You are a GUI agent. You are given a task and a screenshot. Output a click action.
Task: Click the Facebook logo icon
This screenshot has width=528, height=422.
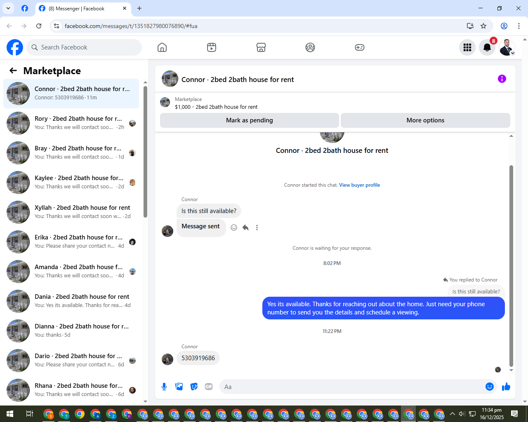coord(15,47)
